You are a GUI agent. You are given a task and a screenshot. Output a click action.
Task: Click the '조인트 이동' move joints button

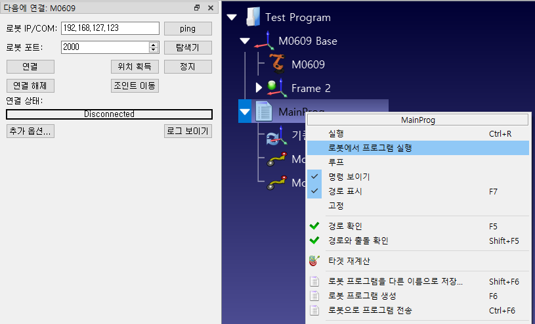tap(135, 86)
